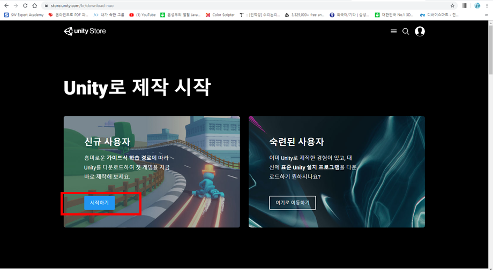Image resolution: width=493 pixels, height=270 pixels.
Task: Click the scrollbar up arrow
Action: [490, 23]
